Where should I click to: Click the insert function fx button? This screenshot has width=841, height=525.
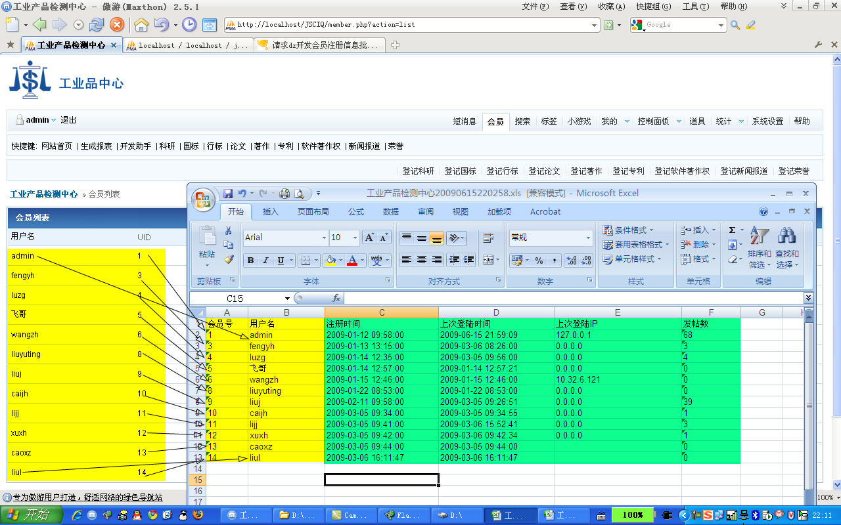[336, 298]
